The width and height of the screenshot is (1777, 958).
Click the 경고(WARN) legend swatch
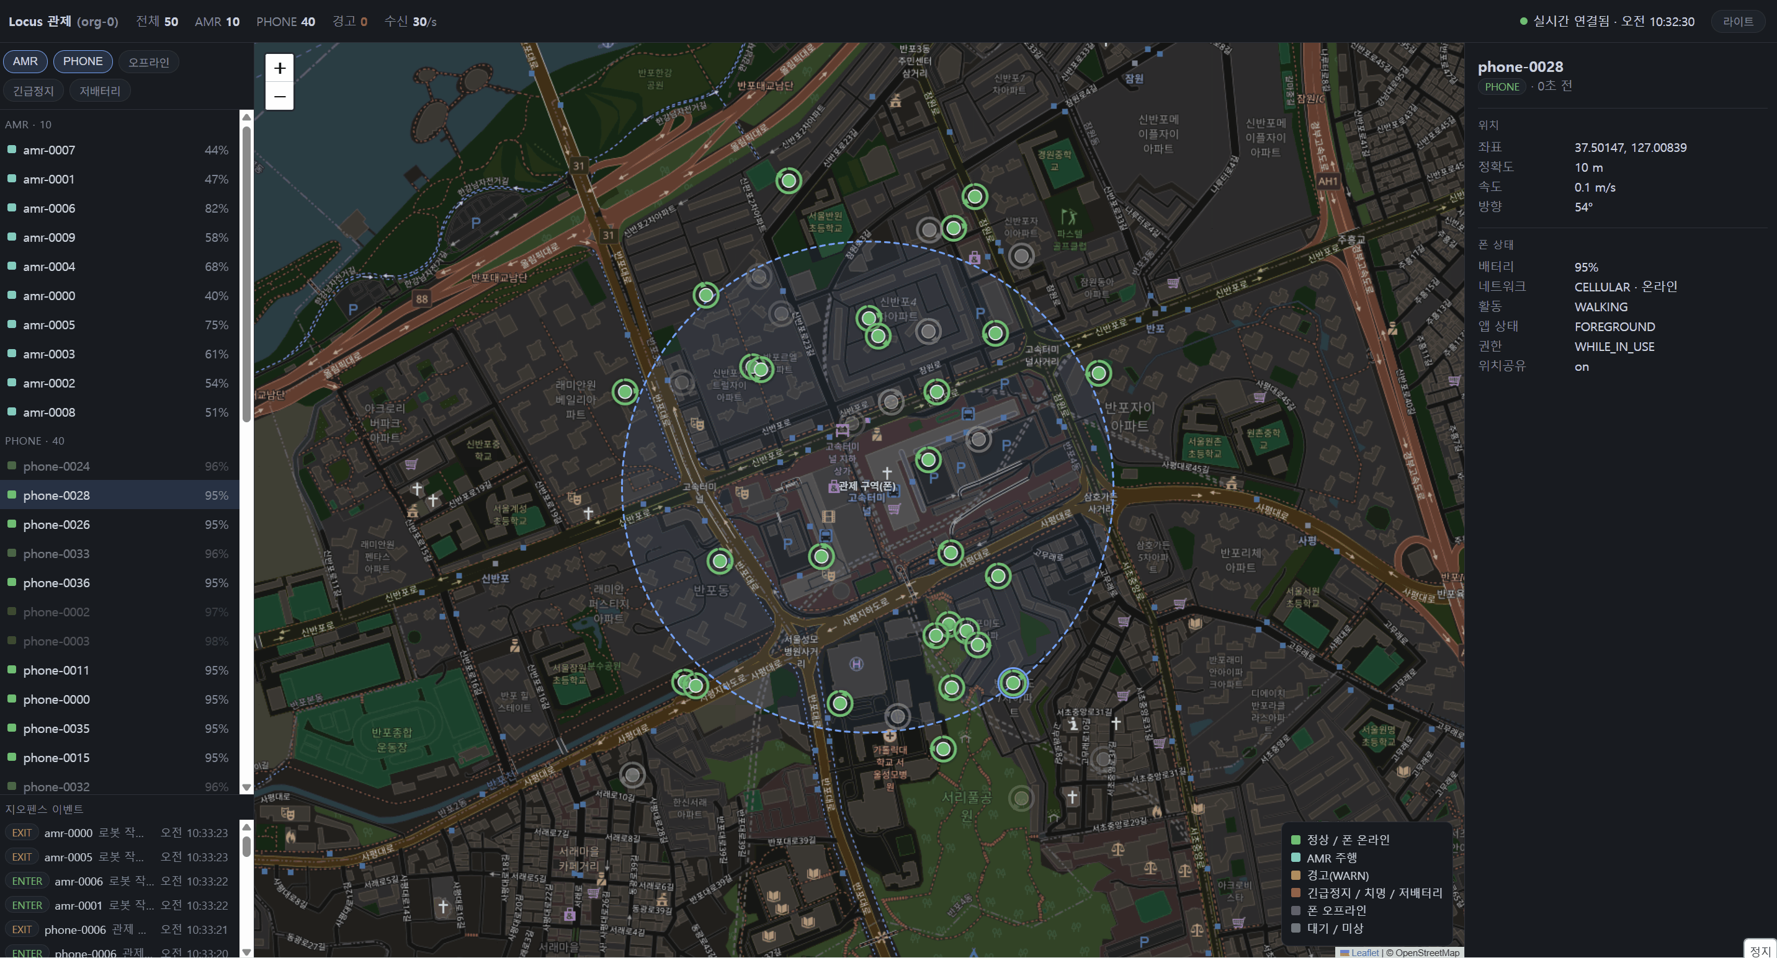[1296, 876]
